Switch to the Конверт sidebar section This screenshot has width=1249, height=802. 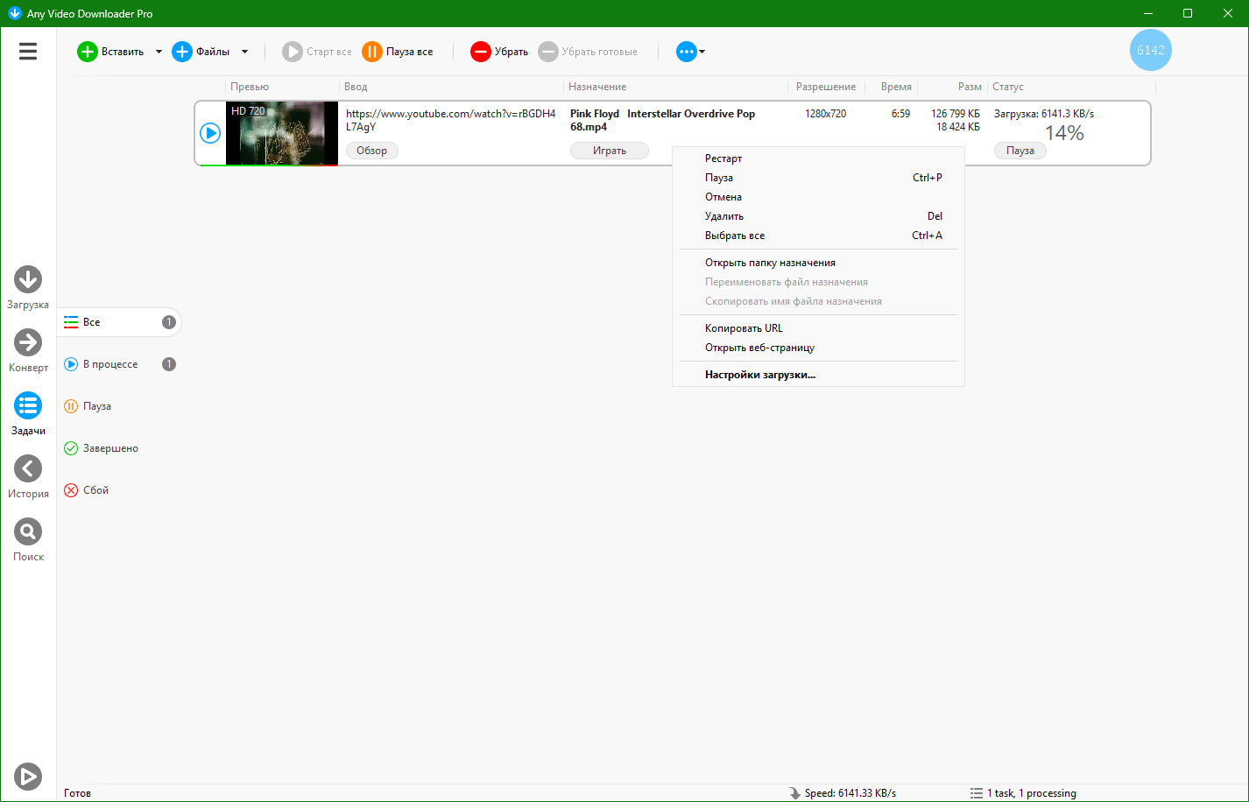pyautogui.click(x=28, y=342)
